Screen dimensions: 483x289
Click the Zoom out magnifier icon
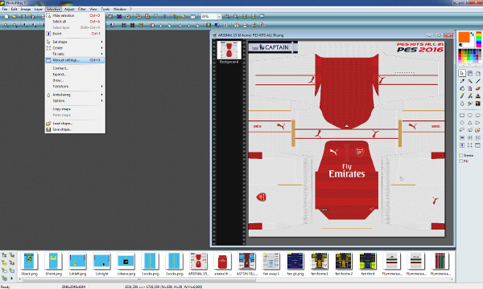tap(236, 16)
